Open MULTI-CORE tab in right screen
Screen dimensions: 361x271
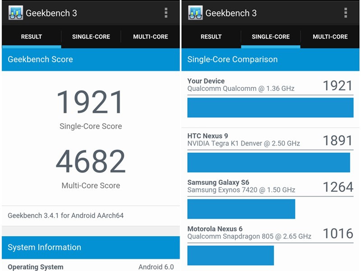(330, 37)
